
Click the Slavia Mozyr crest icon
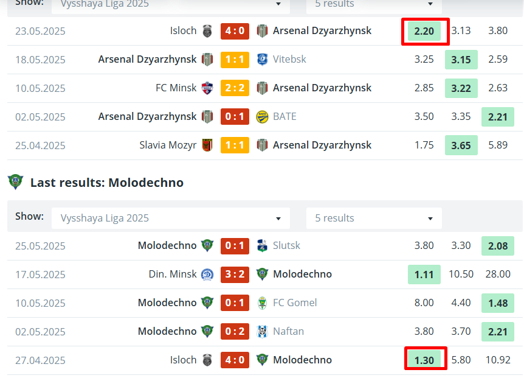pyautogui.click(x=207, y=145)
